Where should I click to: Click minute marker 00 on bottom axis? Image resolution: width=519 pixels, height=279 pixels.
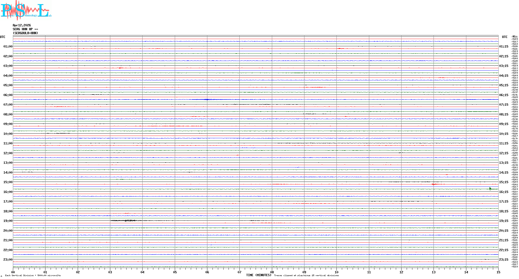[13, 272]
